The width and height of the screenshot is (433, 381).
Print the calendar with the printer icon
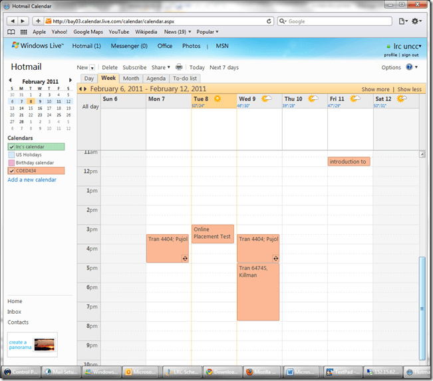179,67
